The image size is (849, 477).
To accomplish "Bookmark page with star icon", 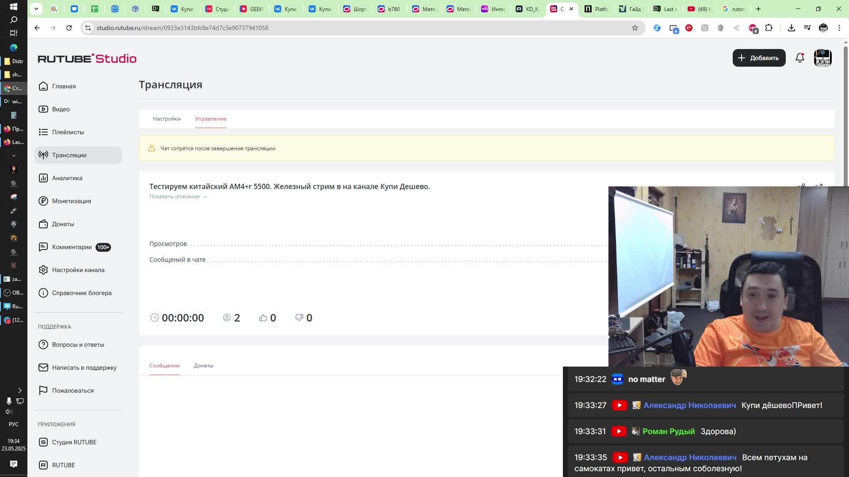I will (635, 28).
